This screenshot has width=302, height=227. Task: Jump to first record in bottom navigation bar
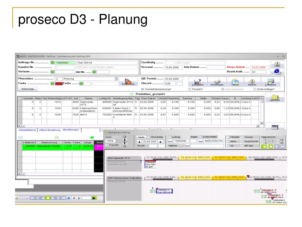click(x=32, y=198)
